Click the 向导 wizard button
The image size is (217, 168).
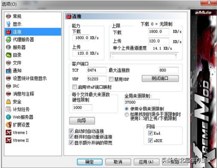82,121
